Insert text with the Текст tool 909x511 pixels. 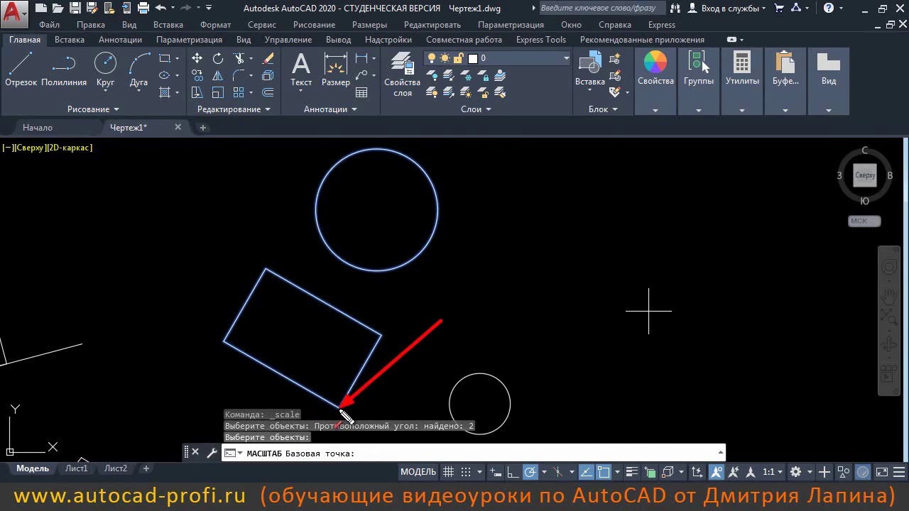coord(301,70)
